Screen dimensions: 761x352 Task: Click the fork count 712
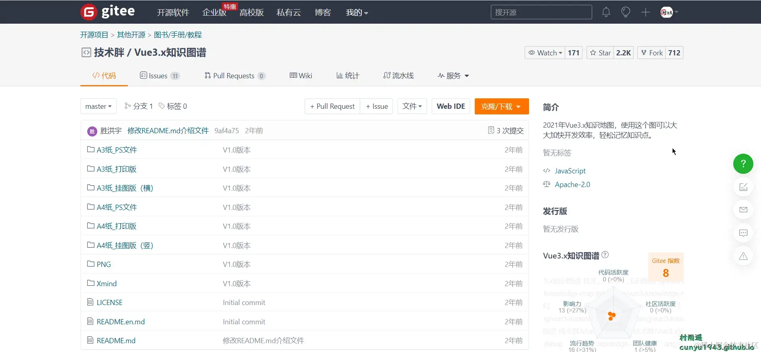click(674, 53)
